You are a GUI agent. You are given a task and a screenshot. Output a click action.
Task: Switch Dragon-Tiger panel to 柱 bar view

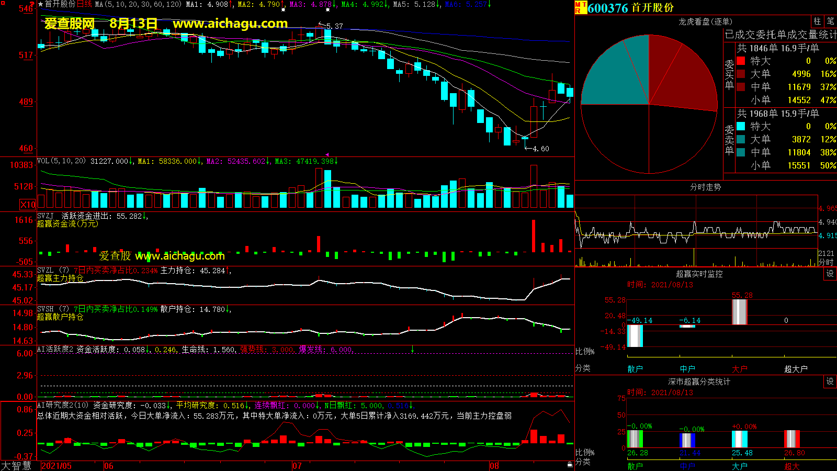click(x=817, y=21)
